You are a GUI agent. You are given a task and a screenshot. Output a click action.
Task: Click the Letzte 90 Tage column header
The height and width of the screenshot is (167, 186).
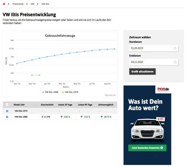85,105
